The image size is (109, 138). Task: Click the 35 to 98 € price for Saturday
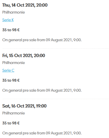pyautogui.click(x=11, y=123)
